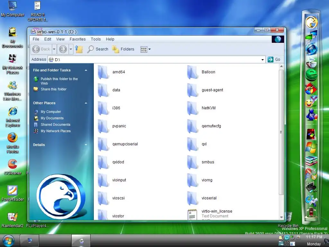This screenshot has height=247, width=329.
Task: Click Share this folder link
Action: 54,89
